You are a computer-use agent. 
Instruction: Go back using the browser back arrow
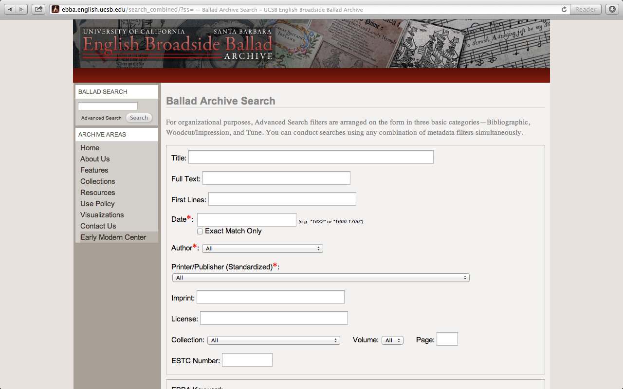tap(10, 9)
